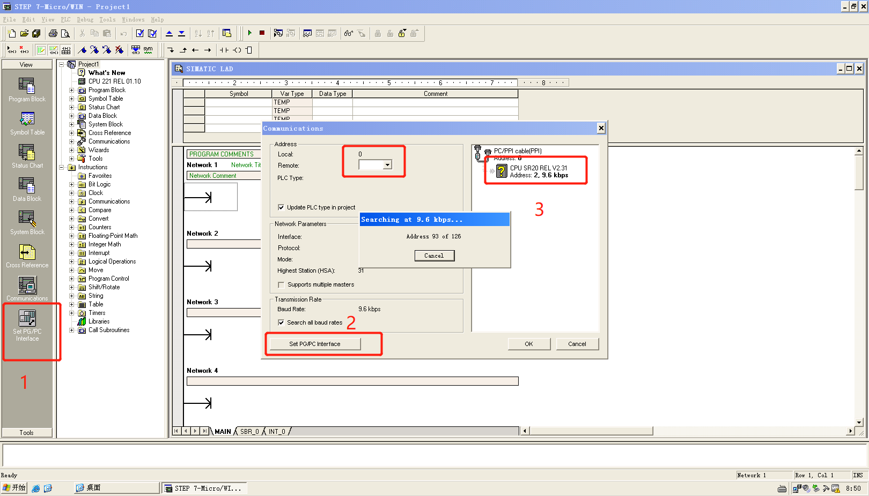The width and height of the screenshot is (869, 496).
Task: Open Communications icon in View bar
Action: click(27, 289)
